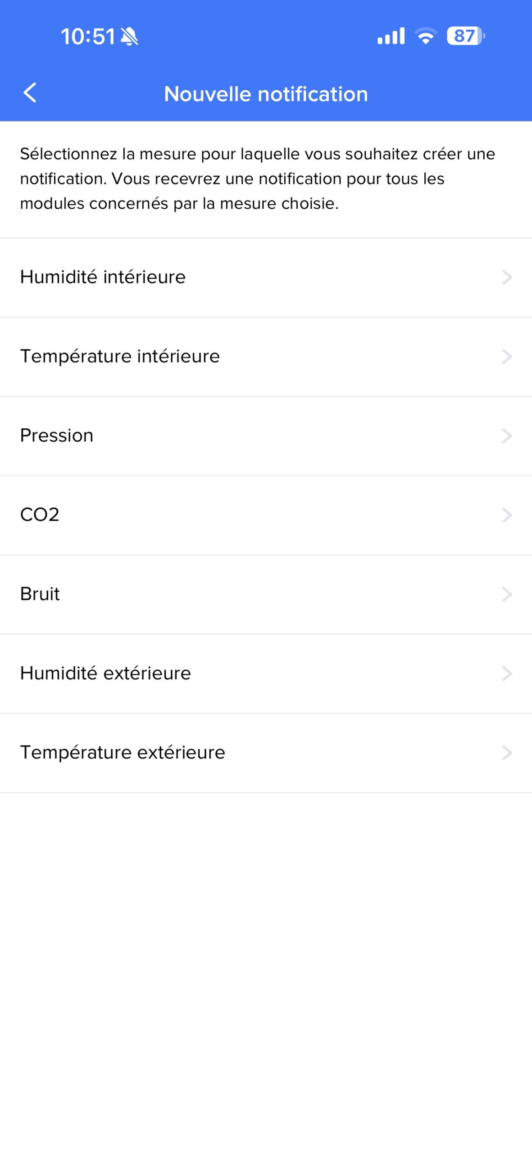This screenshot has width=532, height=1154.
Task: Tap the battery level indicator
Action: pyautogui.click(x=465, y=36)
